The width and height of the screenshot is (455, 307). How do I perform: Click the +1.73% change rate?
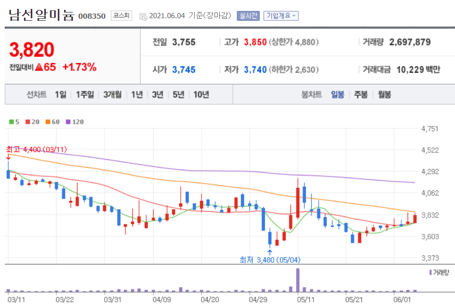[x=79, y=67]
